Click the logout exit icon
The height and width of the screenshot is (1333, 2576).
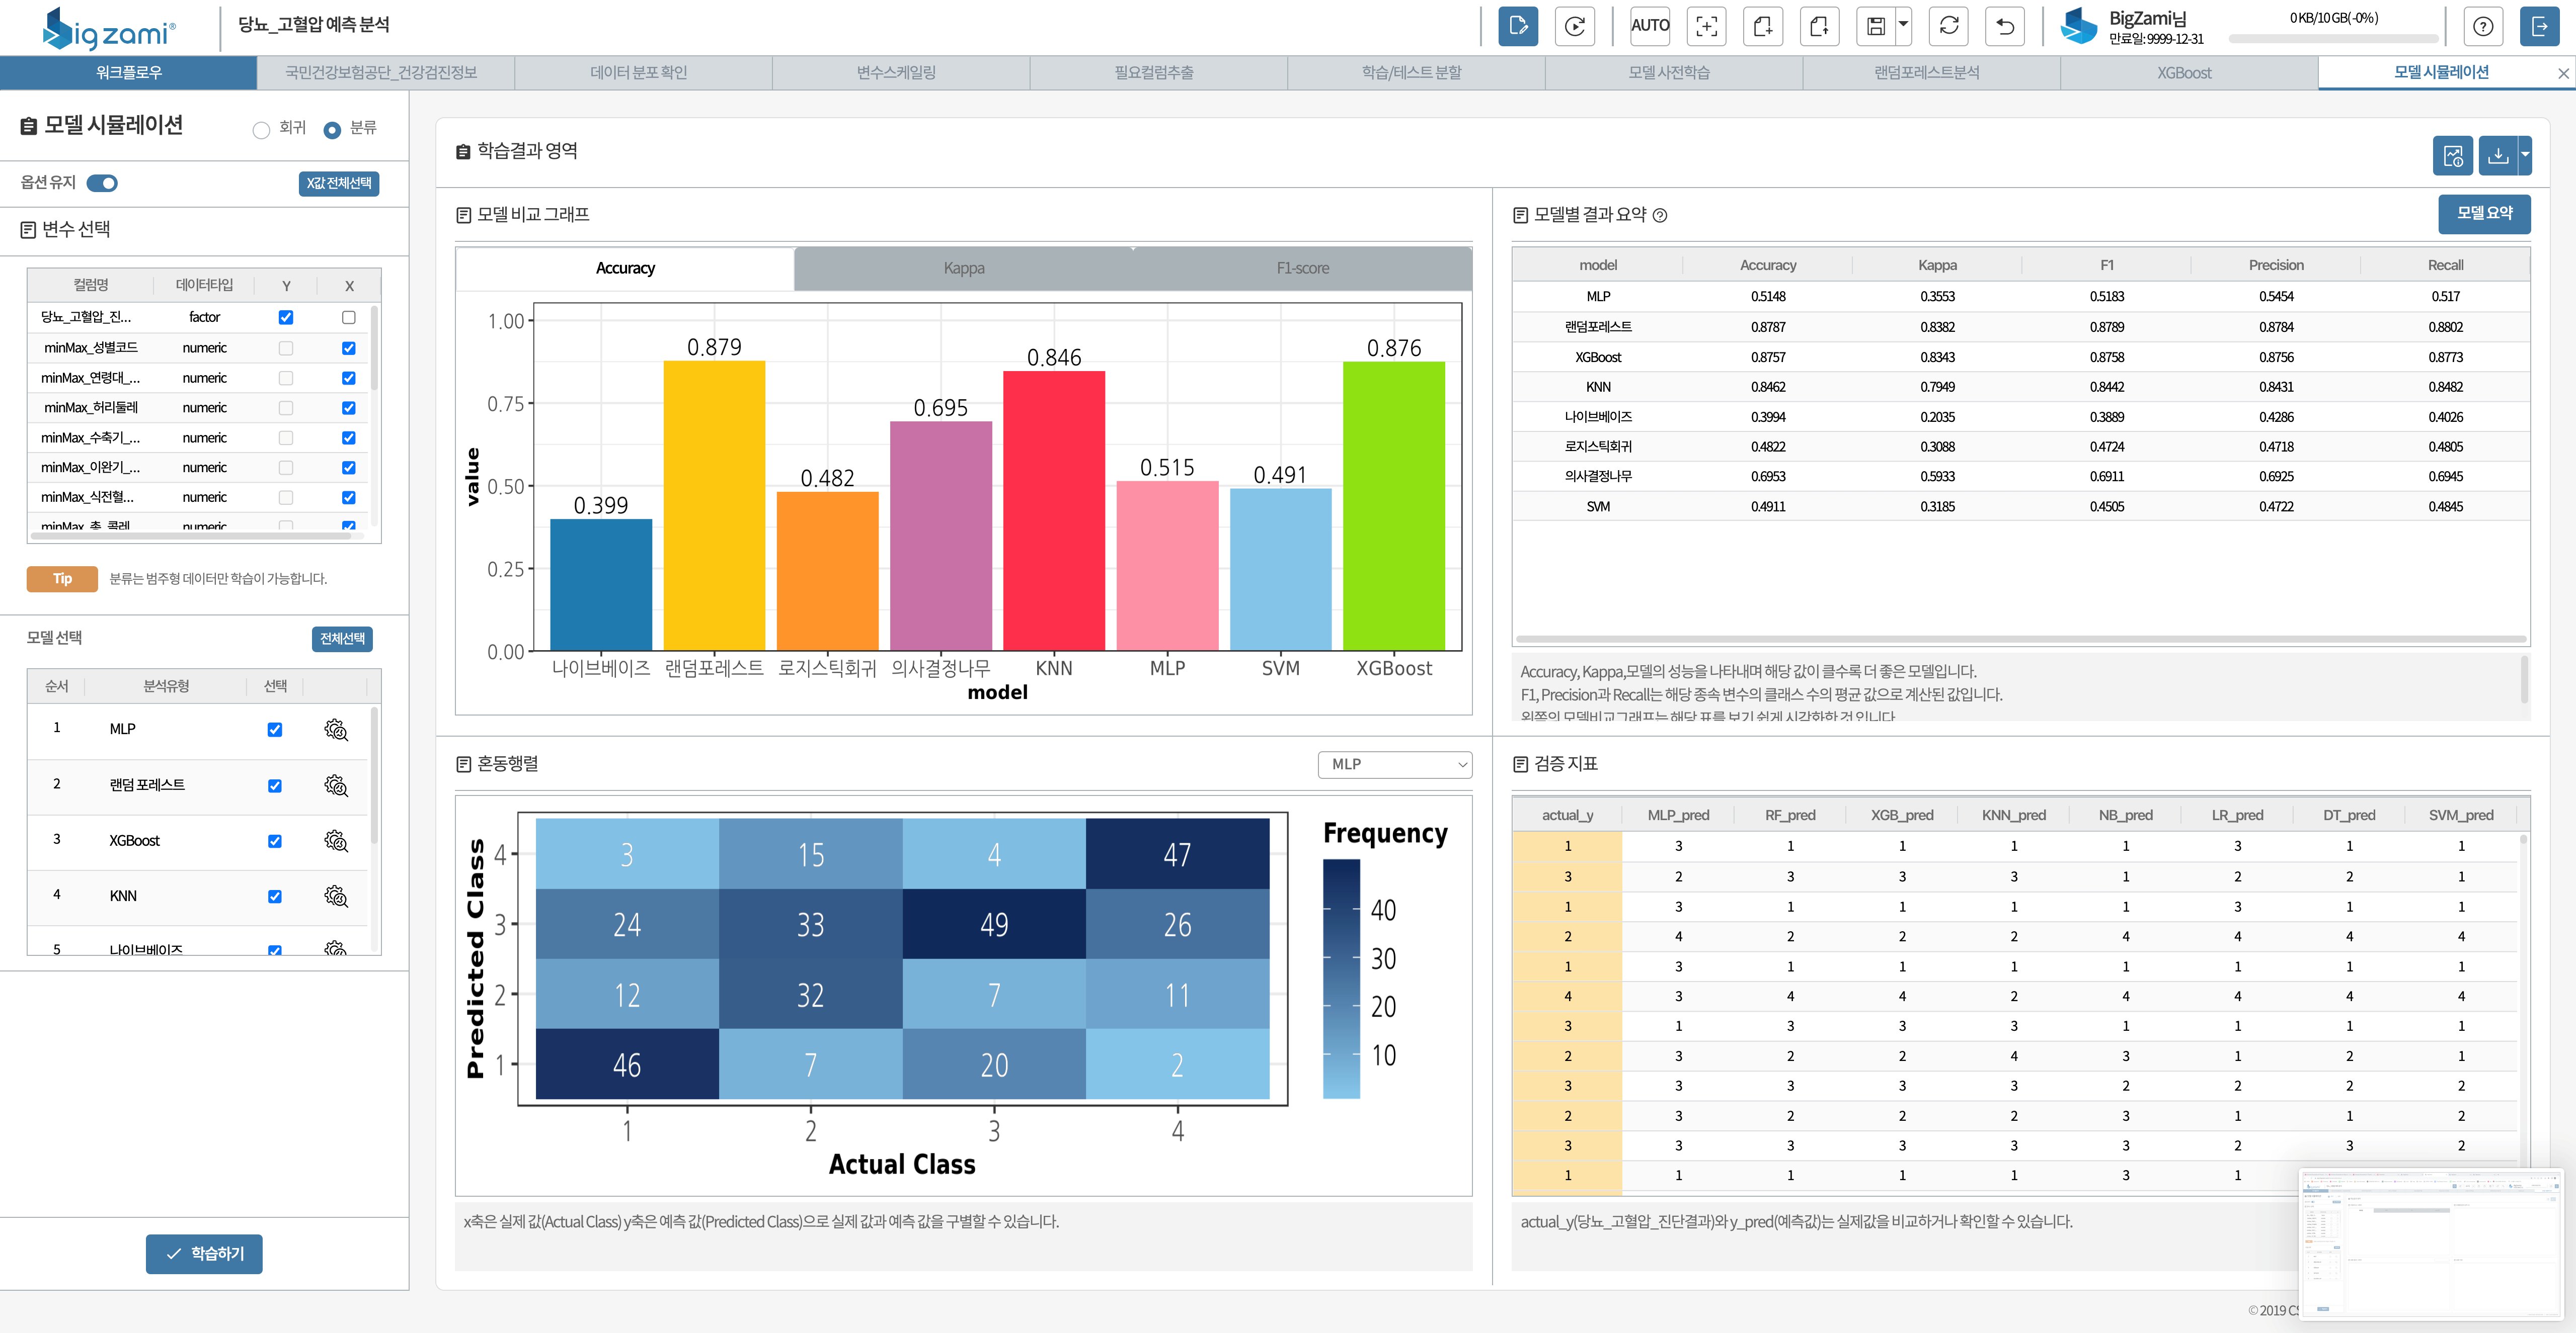[x=2539, y=26]
